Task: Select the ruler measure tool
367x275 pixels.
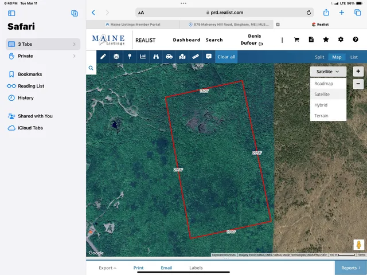Action: (196, 57)
